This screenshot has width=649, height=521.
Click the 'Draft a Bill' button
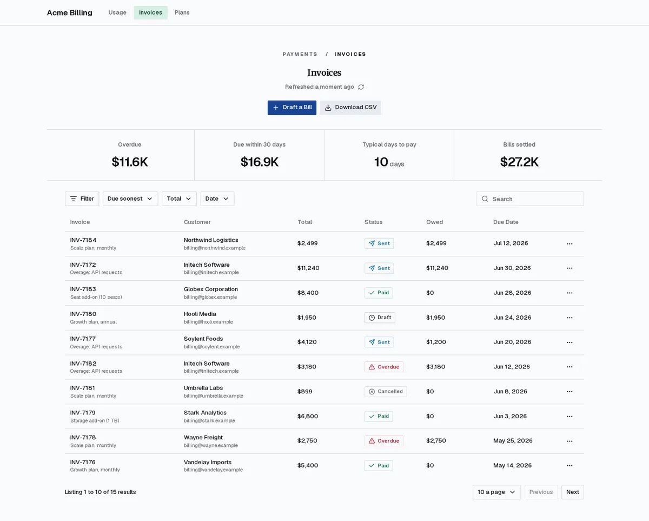click(292, 108)
